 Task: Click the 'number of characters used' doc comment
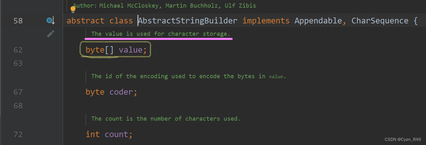click(166, 119)
